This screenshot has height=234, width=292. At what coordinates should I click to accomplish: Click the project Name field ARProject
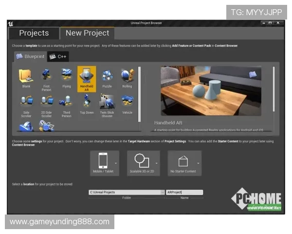point(184,192)
